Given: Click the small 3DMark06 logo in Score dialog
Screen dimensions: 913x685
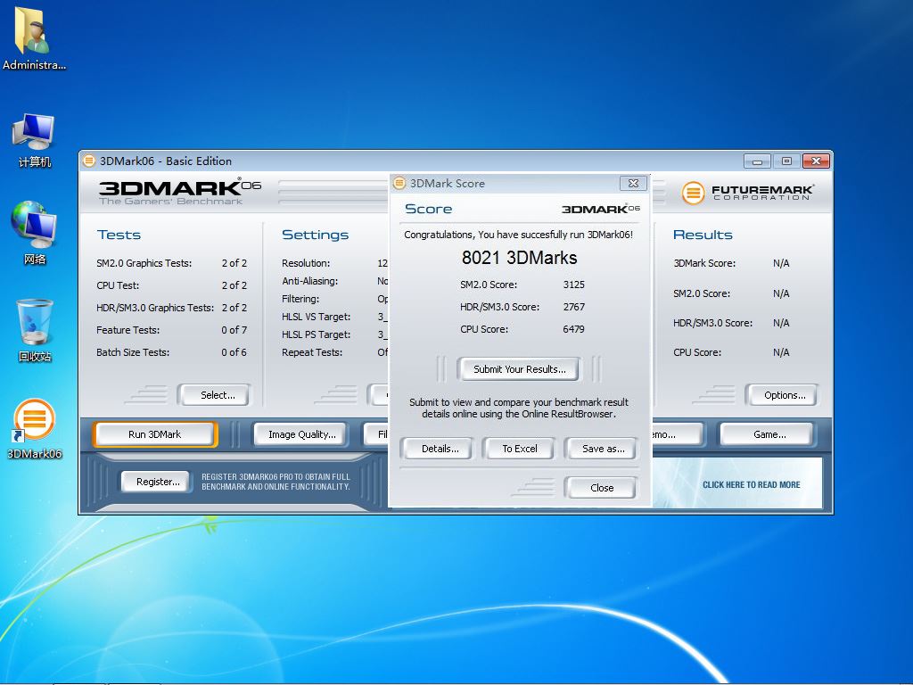Looking at the screenshot, I should [600, 209].
